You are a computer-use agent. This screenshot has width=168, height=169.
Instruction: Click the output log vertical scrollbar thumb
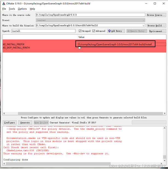pos(164,157)
